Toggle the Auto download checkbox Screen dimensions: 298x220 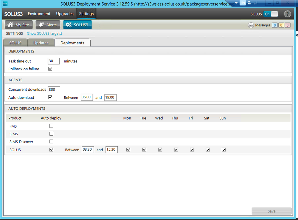50,97
